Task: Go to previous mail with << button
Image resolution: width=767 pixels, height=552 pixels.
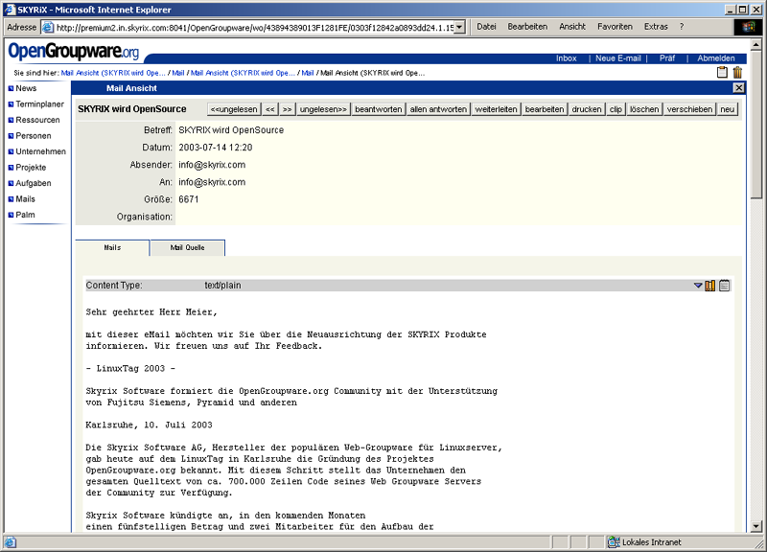Action: [270, 109]
